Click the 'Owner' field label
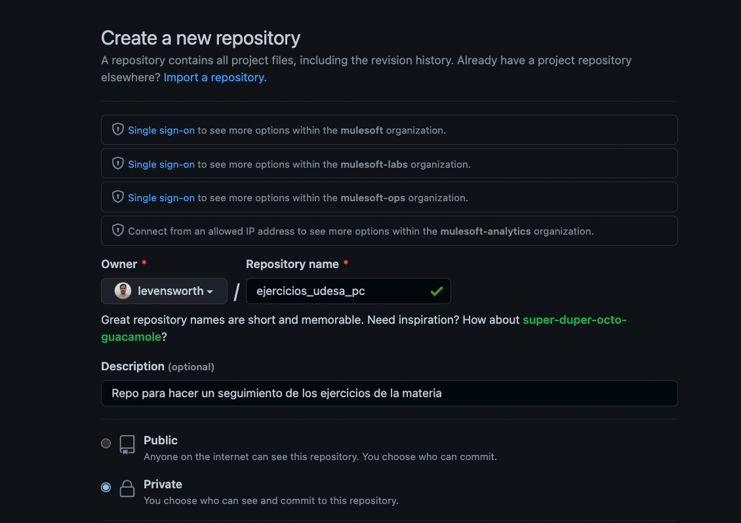Viewport: 741px width, 523px height. click(x=119, y=264)
